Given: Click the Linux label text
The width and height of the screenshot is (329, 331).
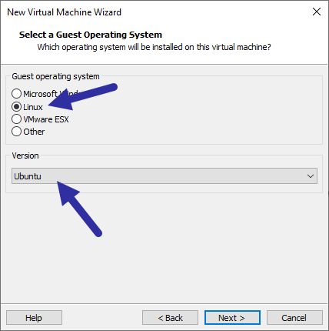Looking at the screenshot, I should [x=33, y=107].
